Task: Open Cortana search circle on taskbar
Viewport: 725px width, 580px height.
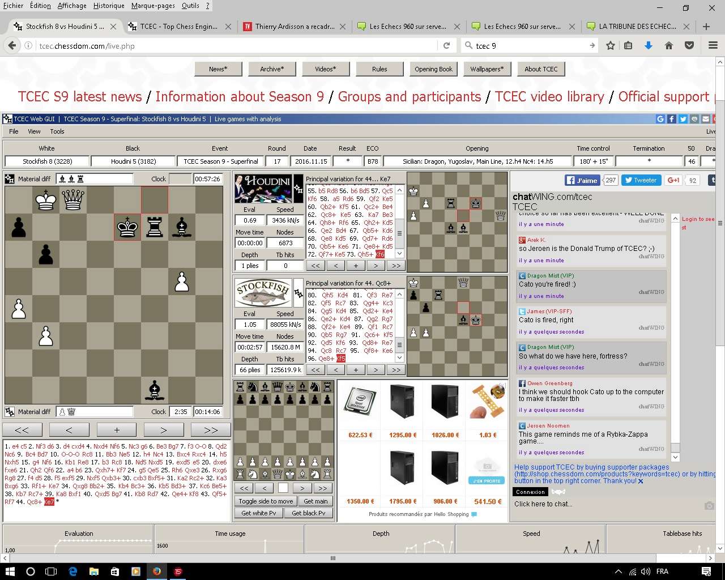Action: click(31, 572)
